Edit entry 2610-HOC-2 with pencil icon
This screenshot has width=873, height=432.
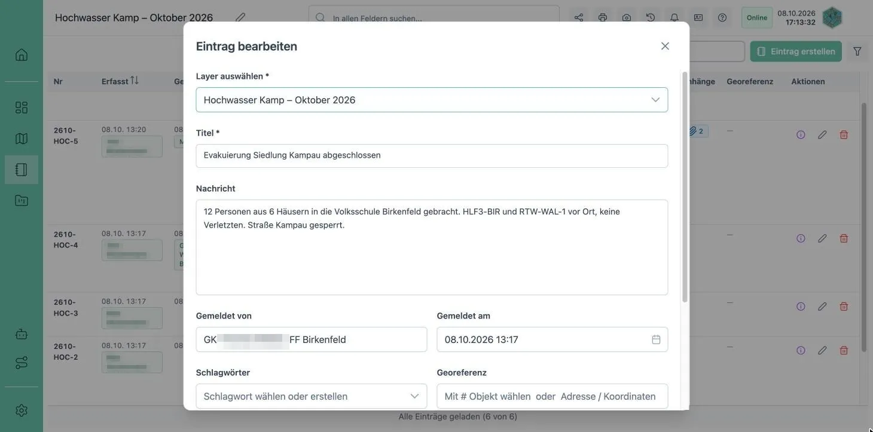point(822,350)
